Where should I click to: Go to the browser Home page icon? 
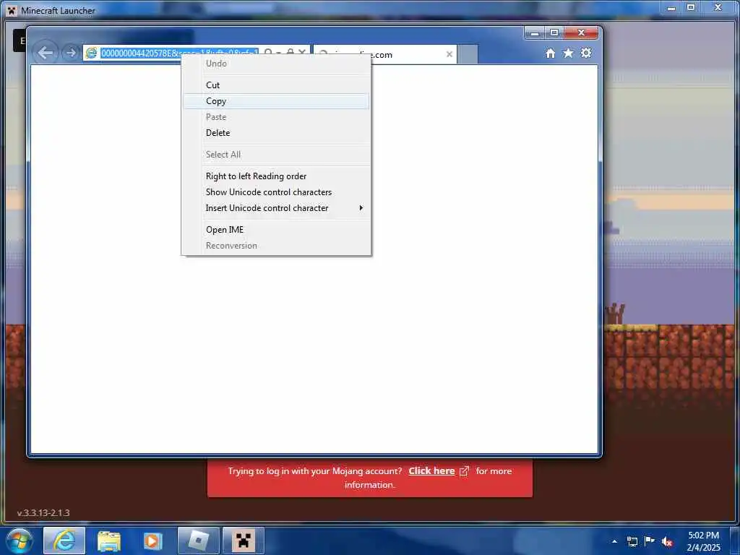[550, 53]
